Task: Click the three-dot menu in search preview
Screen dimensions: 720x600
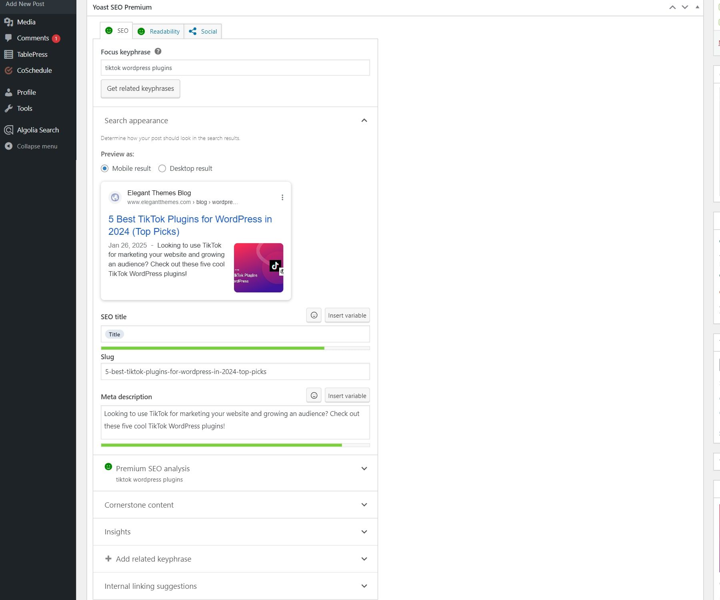Action: click(282, 197)
